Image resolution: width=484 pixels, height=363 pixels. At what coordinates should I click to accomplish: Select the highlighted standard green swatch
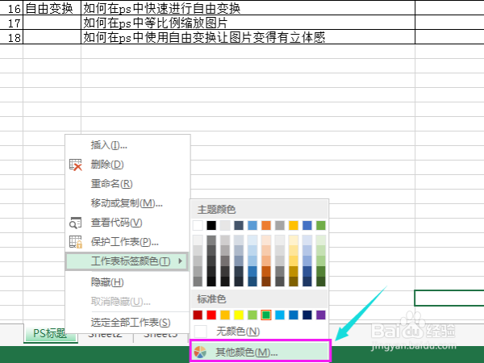[266, 315]
